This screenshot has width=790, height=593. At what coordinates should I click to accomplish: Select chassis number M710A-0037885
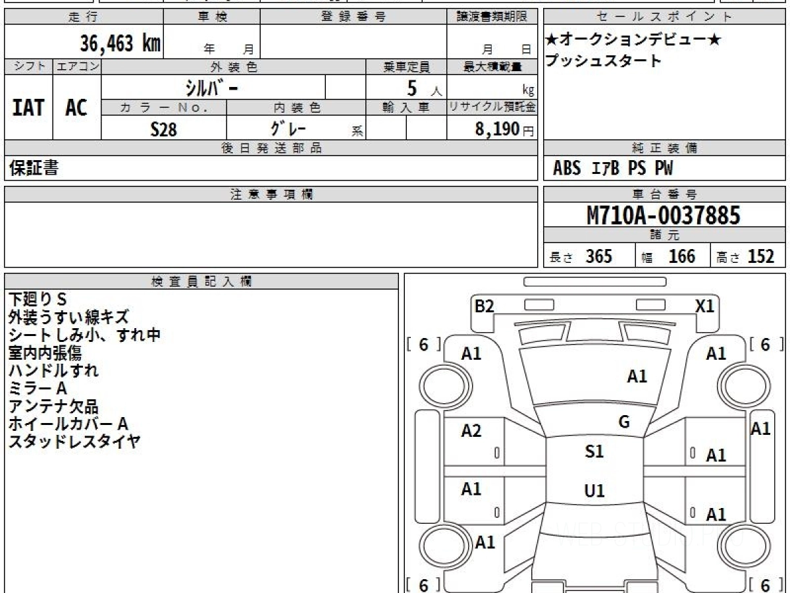point(664,215)
